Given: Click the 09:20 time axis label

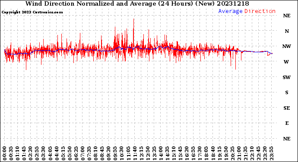Looking at the screenshot, I should click(x=109, y=153).
